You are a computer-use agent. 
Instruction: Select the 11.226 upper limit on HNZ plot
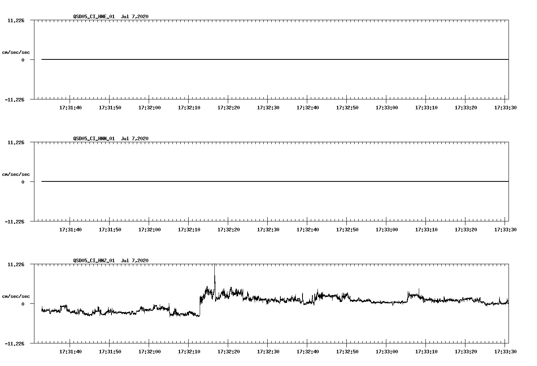(16, 264)
